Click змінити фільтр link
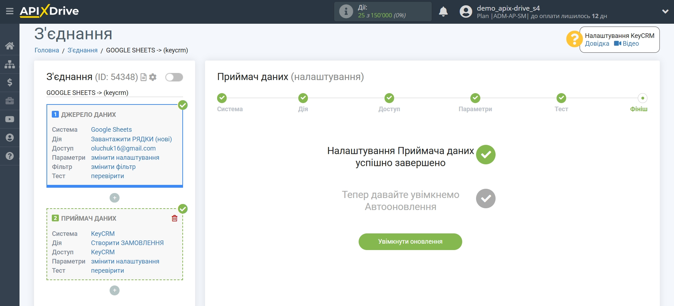Screen dimensions: 674x306 point(114,167)
